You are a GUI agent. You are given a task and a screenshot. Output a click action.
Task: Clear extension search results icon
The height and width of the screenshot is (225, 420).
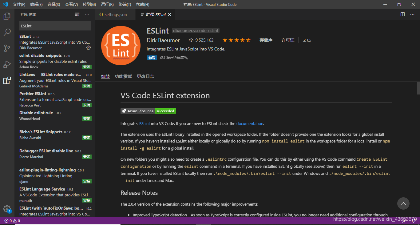(x=77, y=14)
